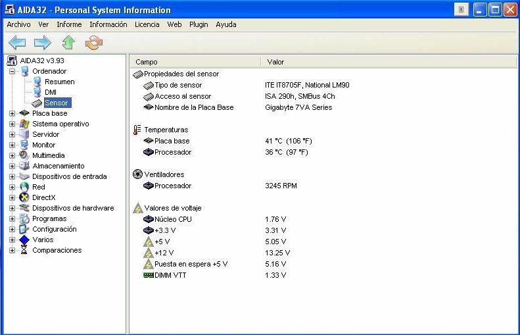Select the Resumen tree item
This screenshot has width=520, height=335.
click(x=60, y=82)
